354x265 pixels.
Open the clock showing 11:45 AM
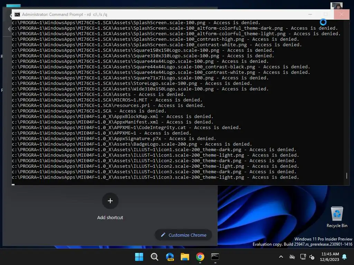(x=329, y=257)
